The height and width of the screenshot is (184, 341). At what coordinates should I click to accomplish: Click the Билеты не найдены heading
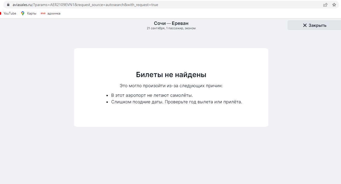pyautogui.click(x=171, y=75)
